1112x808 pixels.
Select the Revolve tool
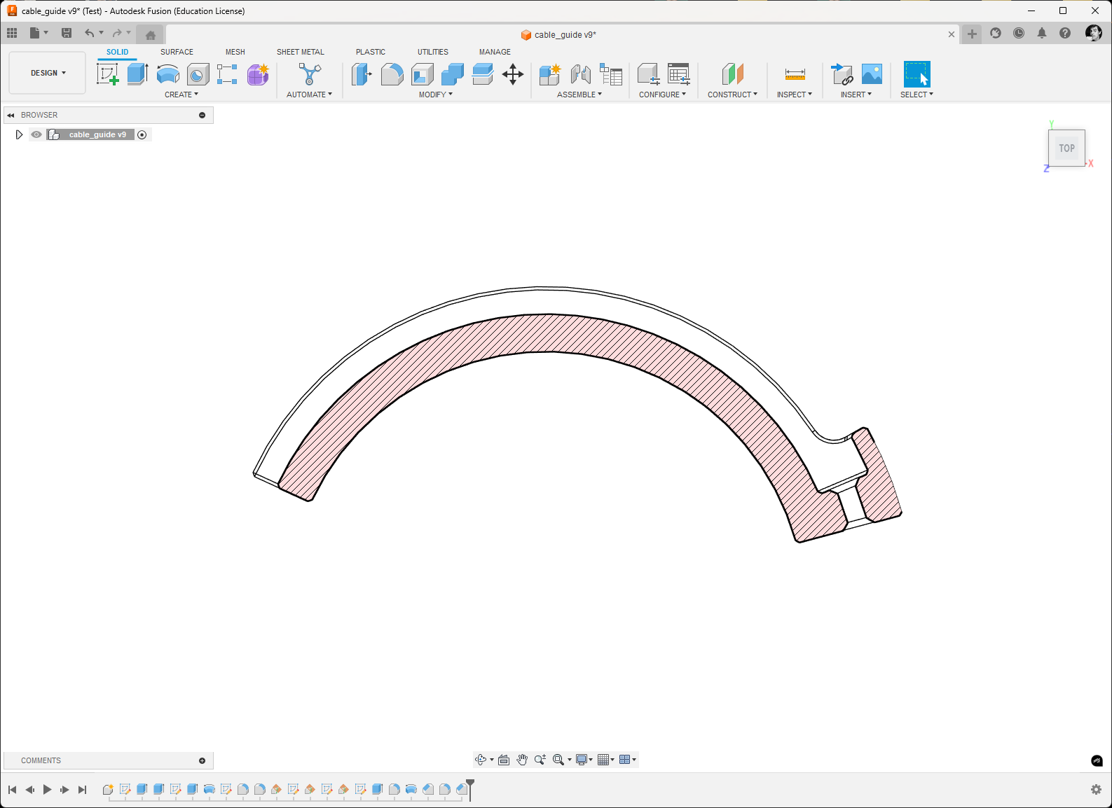click(x=168, y=74)
